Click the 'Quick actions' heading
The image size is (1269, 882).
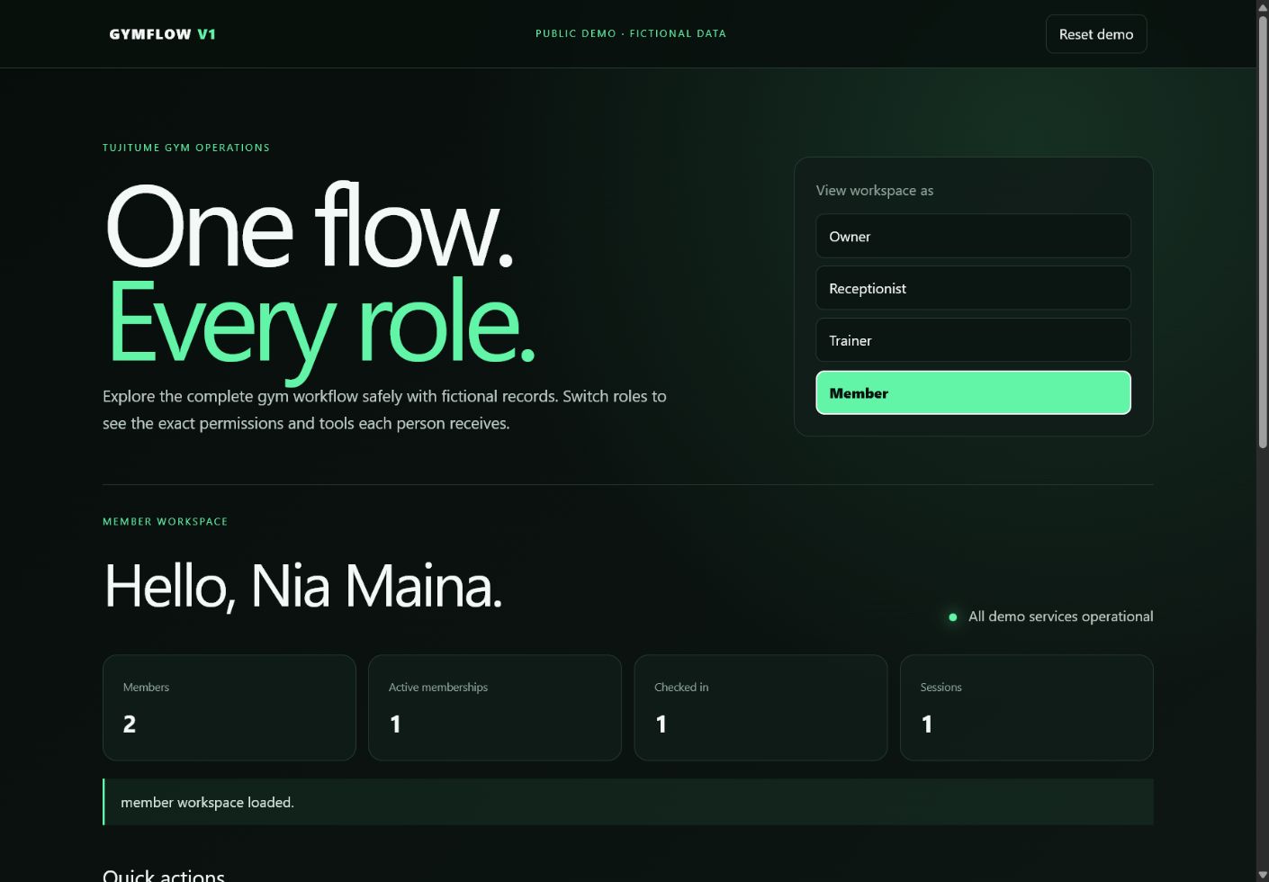click(x=164, y=875)
